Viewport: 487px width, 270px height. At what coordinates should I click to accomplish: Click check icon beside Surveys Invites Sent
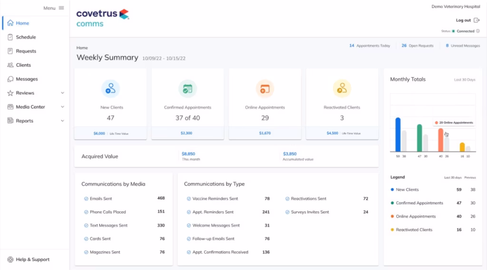[x=287, y=212]
